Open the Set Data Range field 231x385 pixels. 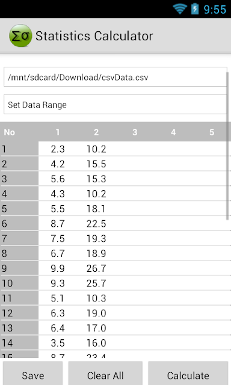coord(115,104)
